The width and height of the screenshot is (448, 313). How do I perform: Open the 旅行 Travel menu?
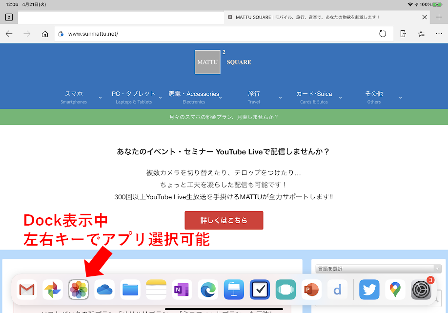254,97
